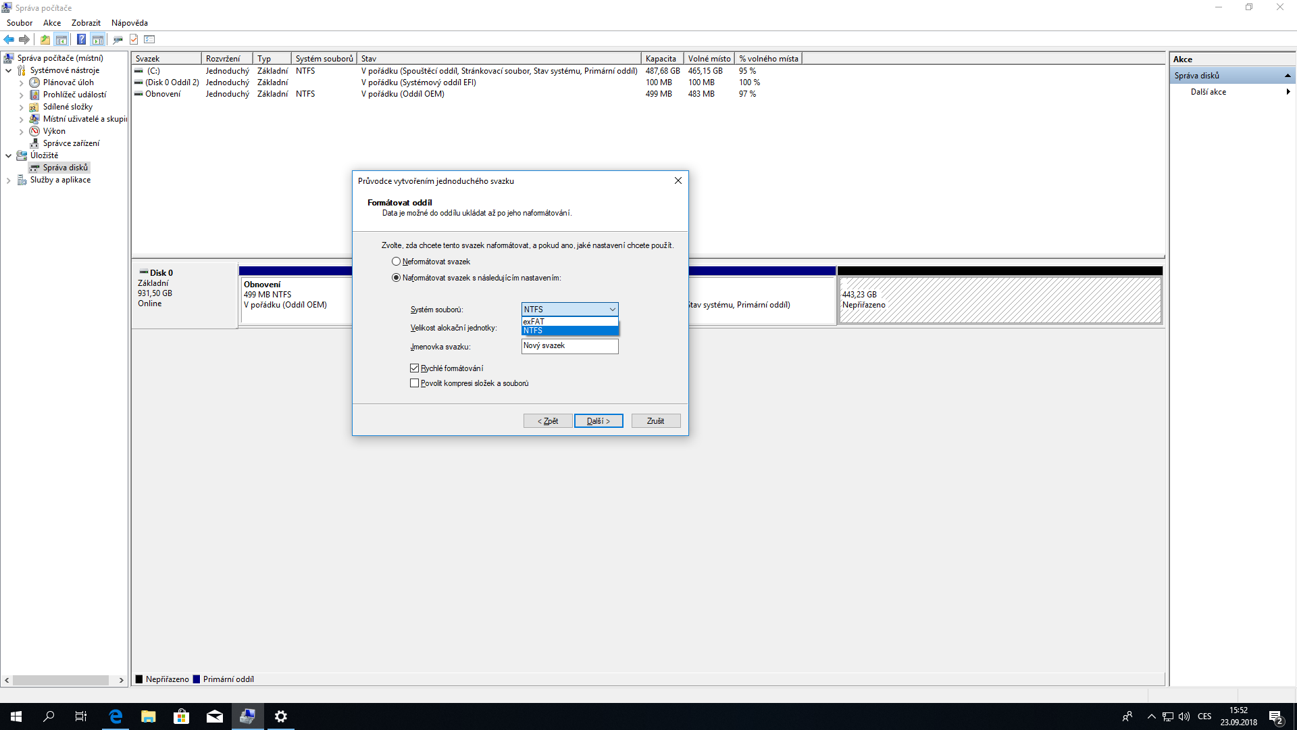Screen dimensions: 1297x730
Task: Open Správce zařízení in tree
Action: (71, 143)
